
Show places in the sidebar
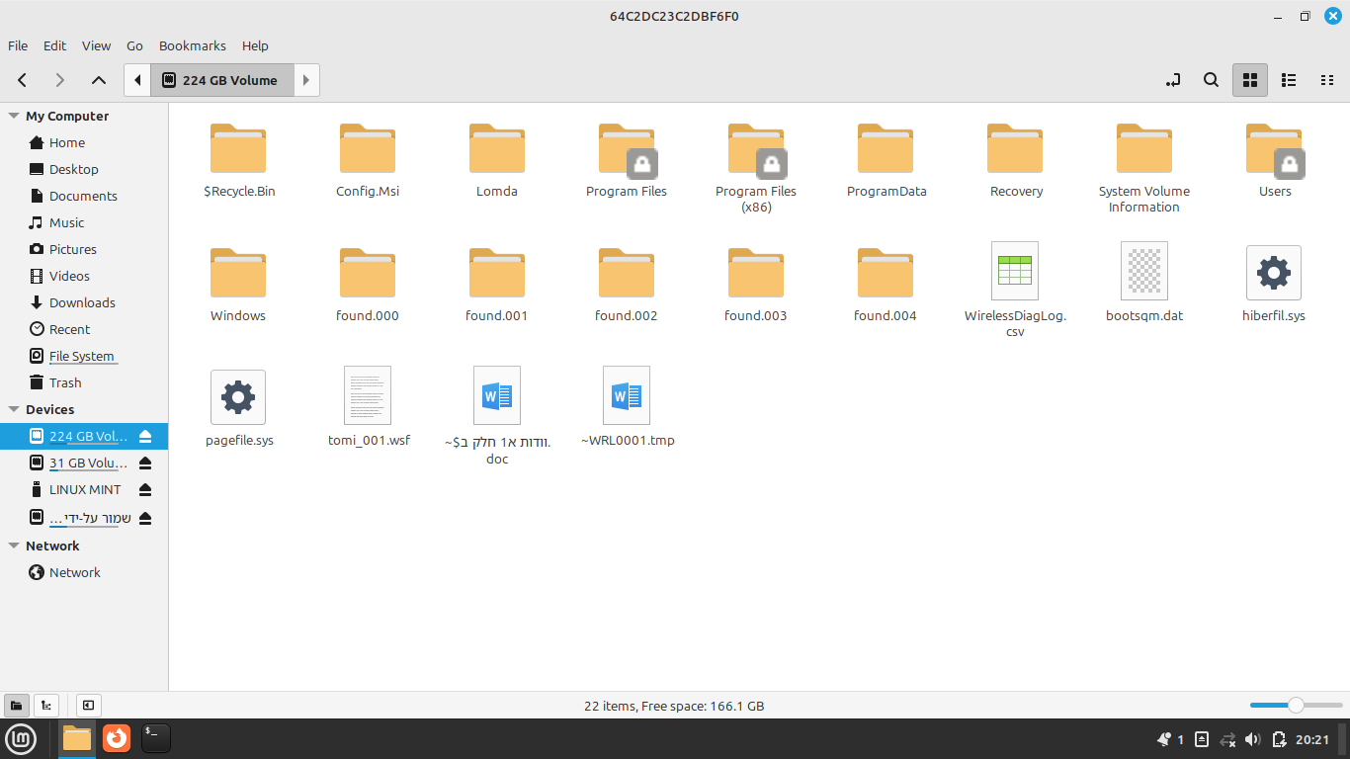tap(16, 705)
